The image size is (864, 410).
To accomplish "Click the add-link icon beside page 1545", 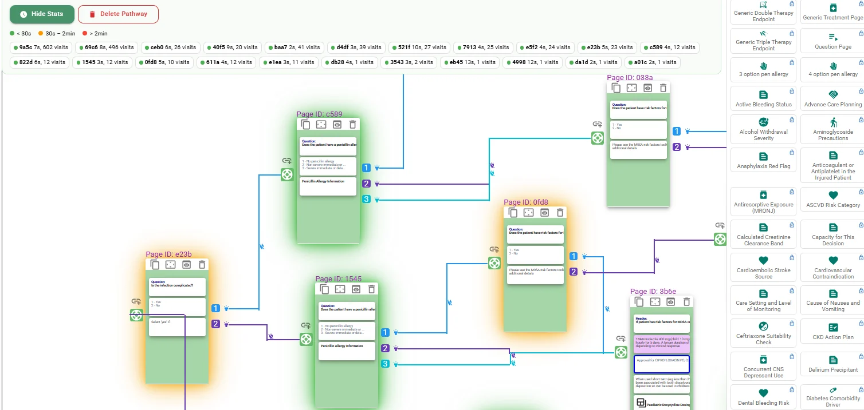I will click(306, 325).
